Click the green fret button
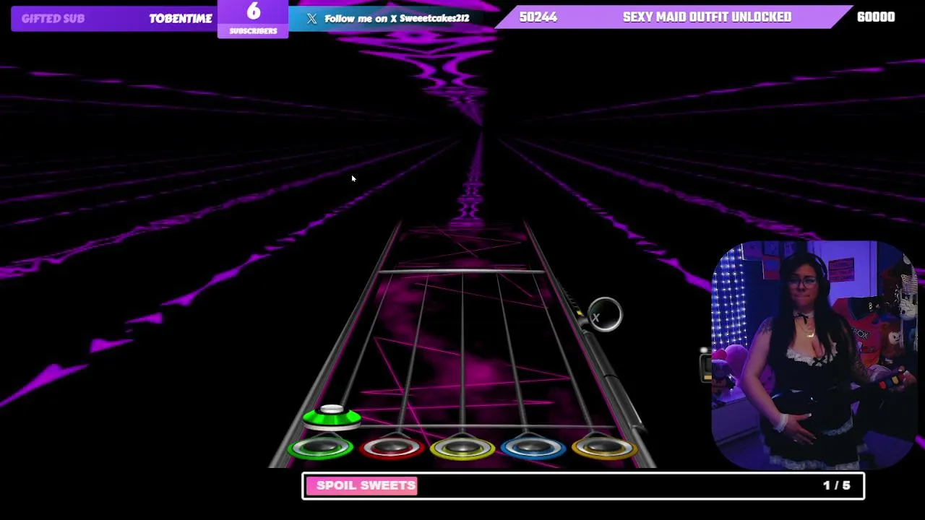 click(320, 448)
